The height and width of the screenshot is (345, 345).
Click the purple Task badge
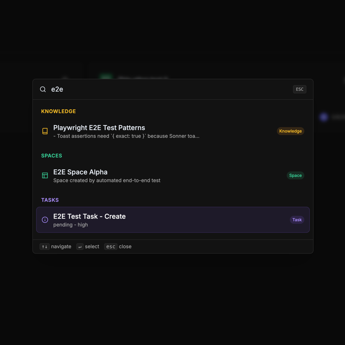[x=297, y=220]
